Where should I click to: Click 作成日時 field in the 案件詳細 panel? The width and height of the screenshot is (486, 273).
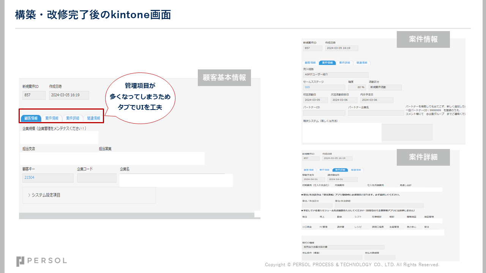[337, 158]
